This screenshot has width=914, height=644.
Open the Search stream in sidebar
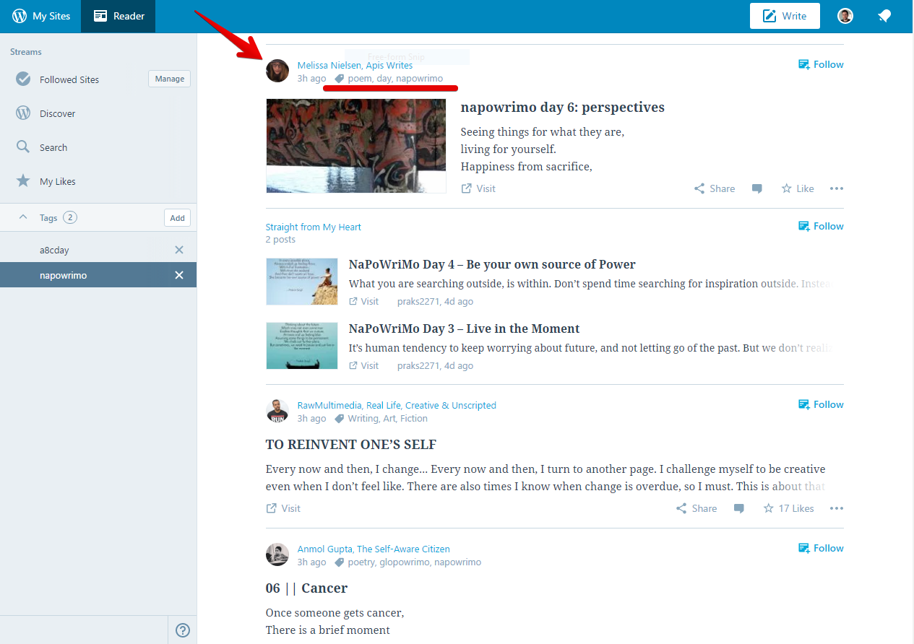53,147
